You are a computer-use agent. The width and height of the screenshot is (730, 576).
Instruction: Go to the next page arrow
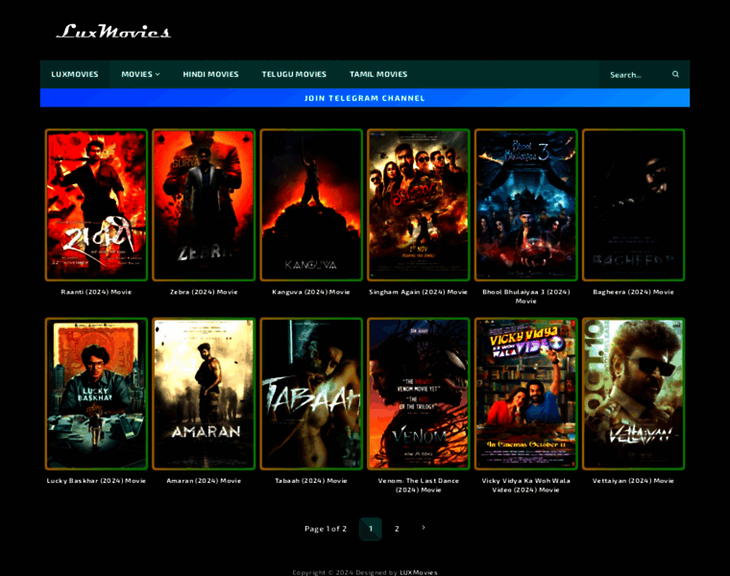pos(424,528)
